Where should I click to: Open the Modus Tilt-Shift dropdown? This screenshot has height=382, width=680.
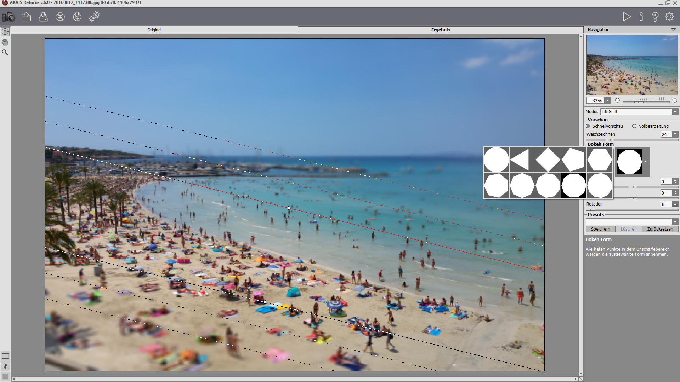coord(675,111)
